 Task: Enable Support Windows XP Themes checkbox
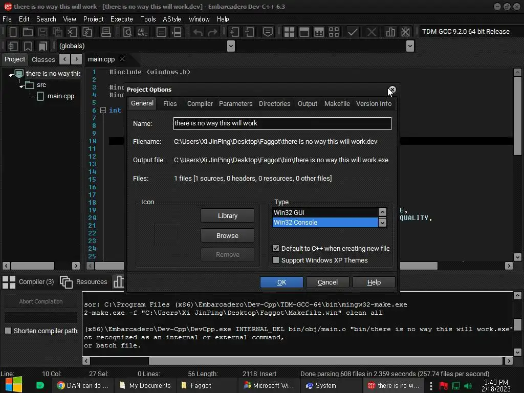click(276, 260)
